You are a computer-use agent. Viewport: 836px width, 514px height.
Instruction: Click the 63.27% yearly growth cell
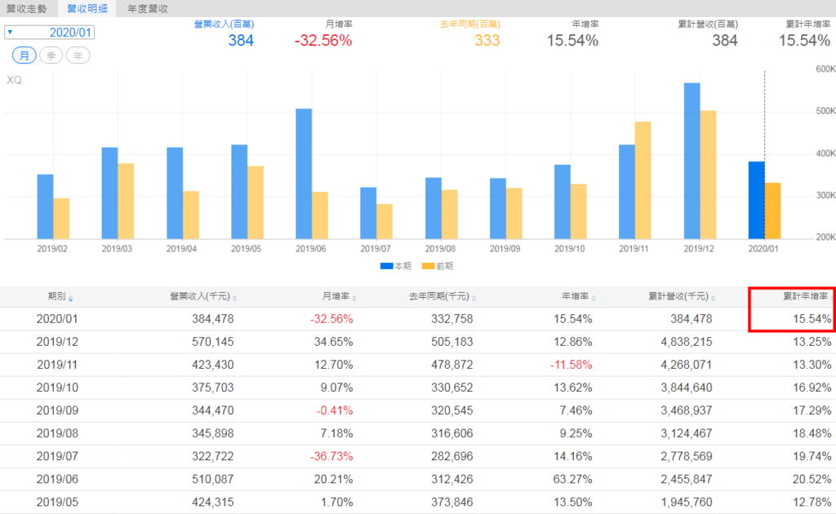point(572,480)
